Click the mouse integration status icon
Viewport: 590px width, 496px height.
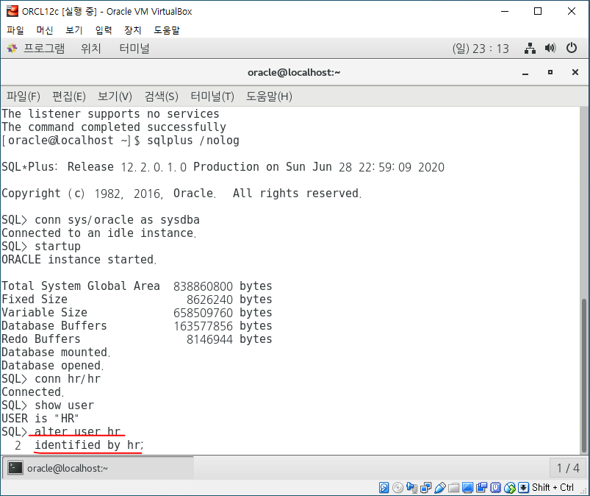[509, 487]
